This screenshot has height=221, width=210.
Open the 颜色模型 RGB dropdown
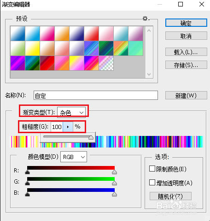click(74, 157)
